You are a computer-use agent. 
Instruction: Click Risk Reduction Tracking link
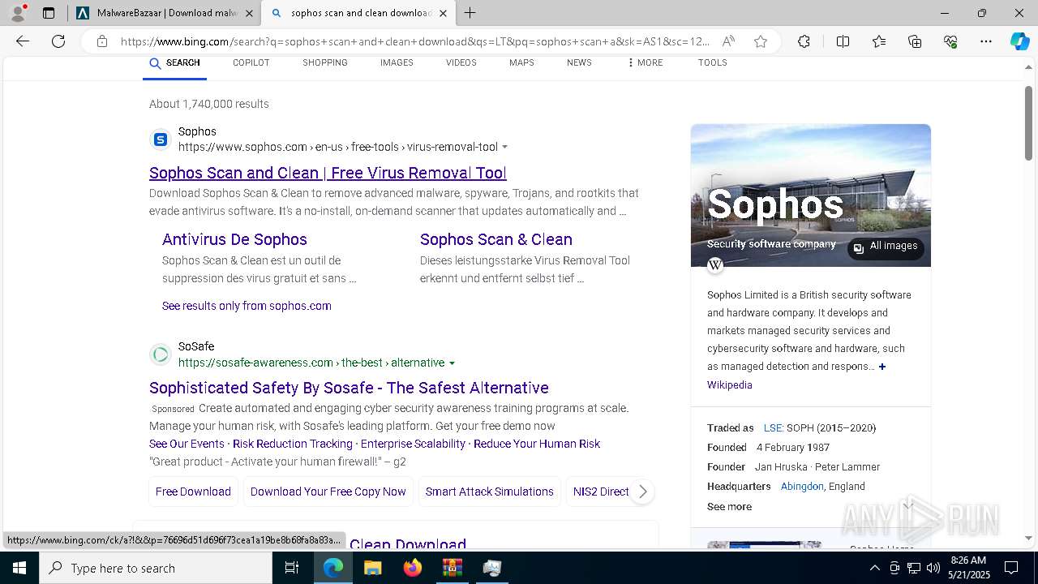pos(293,444)
